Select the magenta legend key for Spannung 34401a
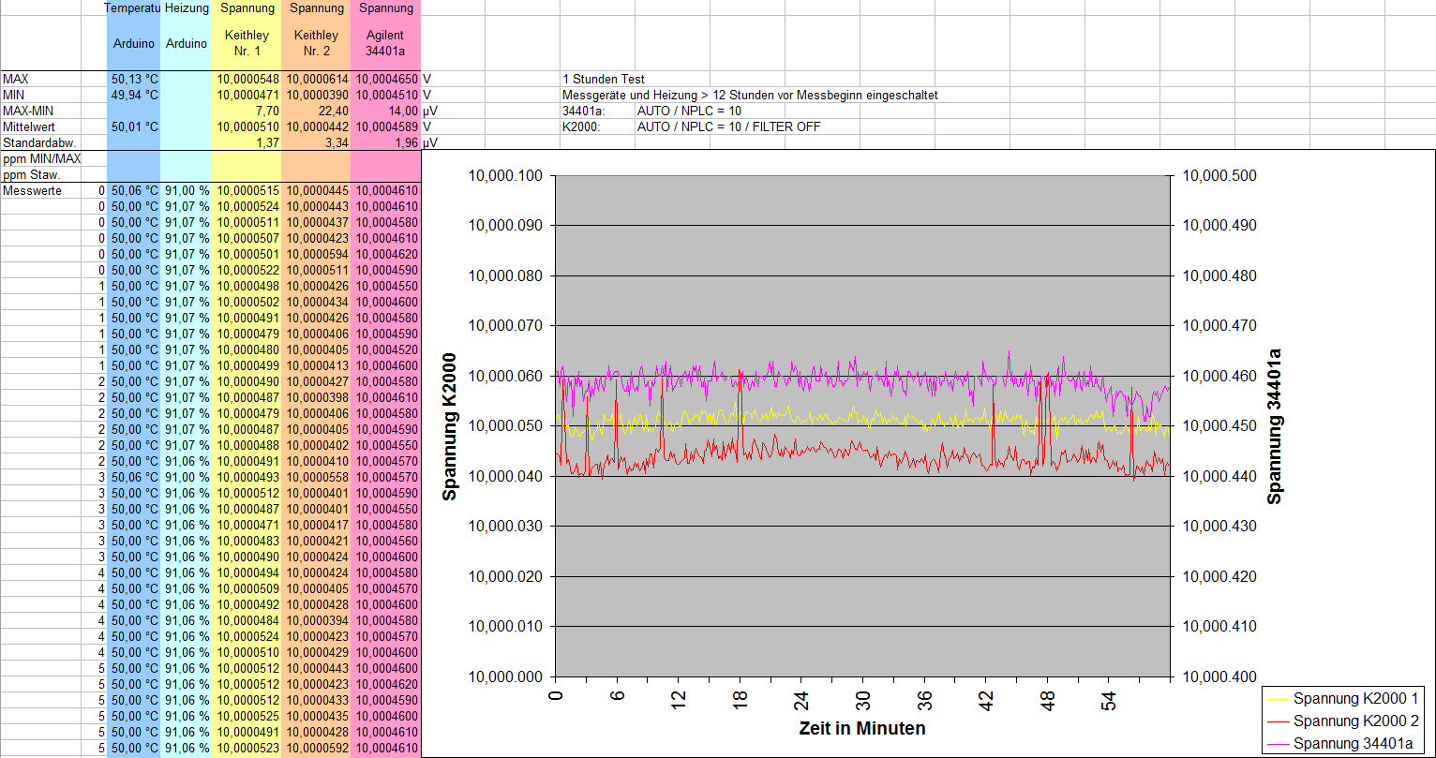 (1279, 743)
